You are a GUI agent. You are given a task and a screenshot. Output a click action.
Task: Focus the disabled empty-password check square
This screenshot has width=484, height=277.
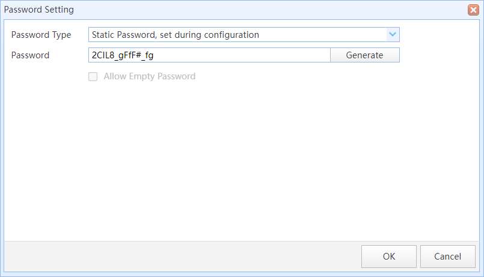click(x=93, y=76)
